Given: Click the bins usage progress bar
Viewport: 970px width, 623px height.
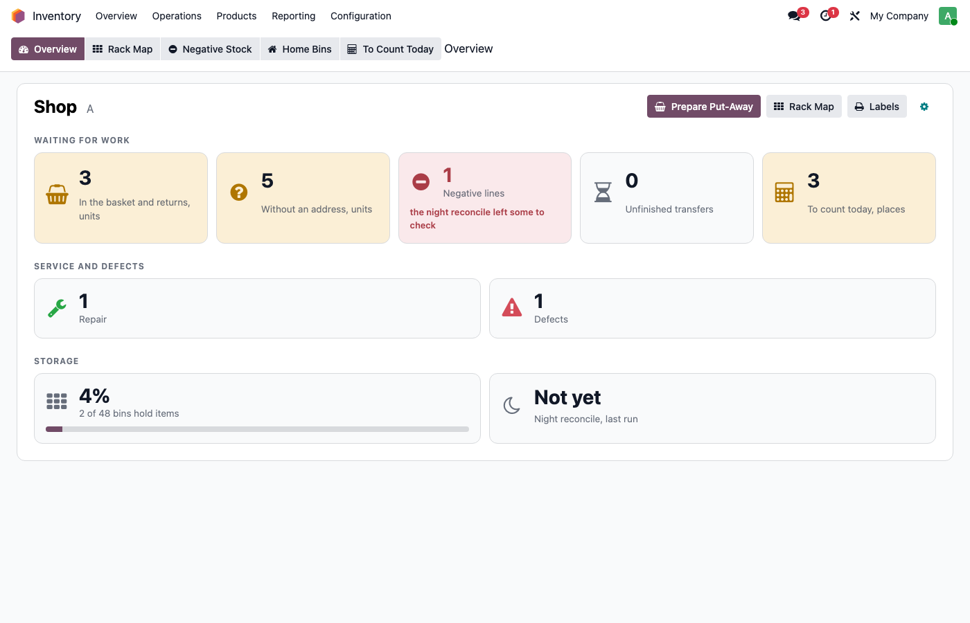Looking at the screenshot, I should [x=258, y=429].
